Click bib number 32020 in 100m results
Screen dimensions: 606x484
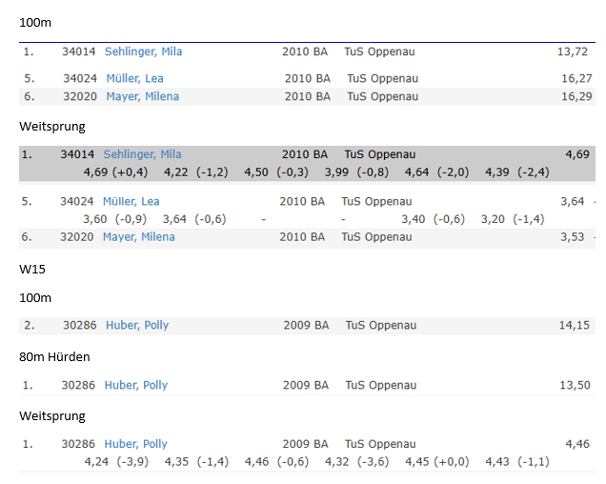point(79,96)
